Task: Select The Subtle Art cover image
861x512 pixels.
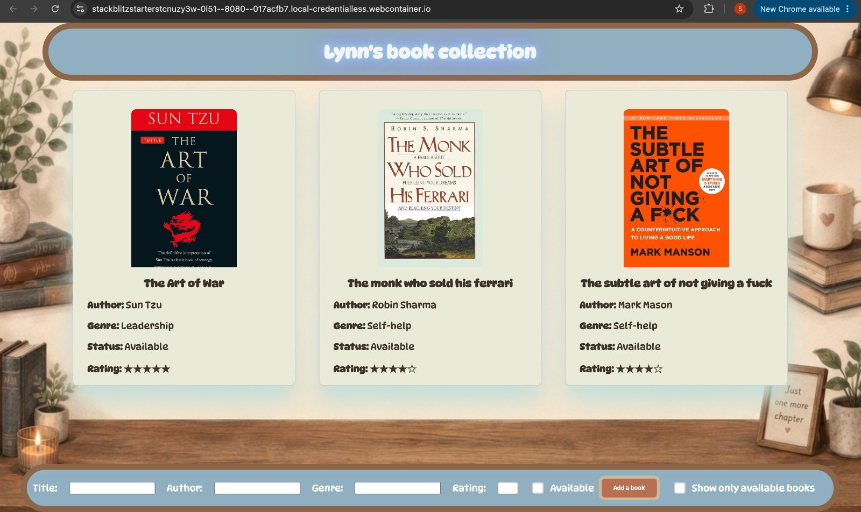Action: click(676, 188)
